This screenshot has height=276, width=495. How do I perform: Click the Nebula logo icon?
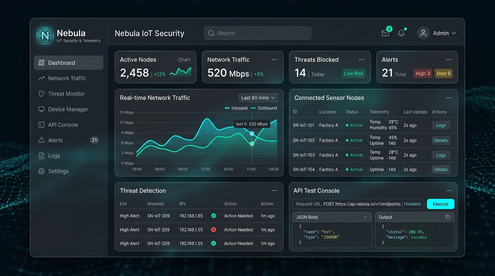coord(45,36)
